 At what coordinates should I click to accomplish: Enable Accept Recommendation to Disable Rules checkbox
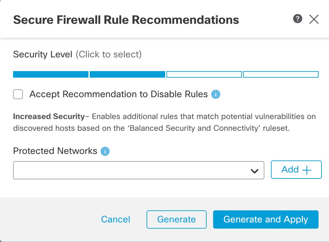coord(18,95)
